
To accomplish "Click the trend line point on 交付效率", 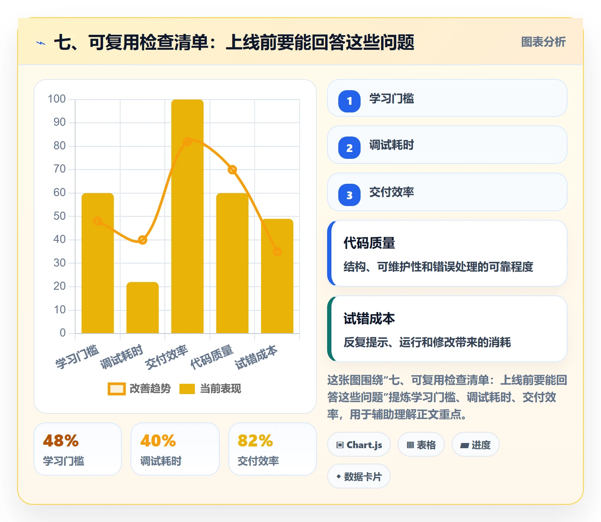I will 188,142.
